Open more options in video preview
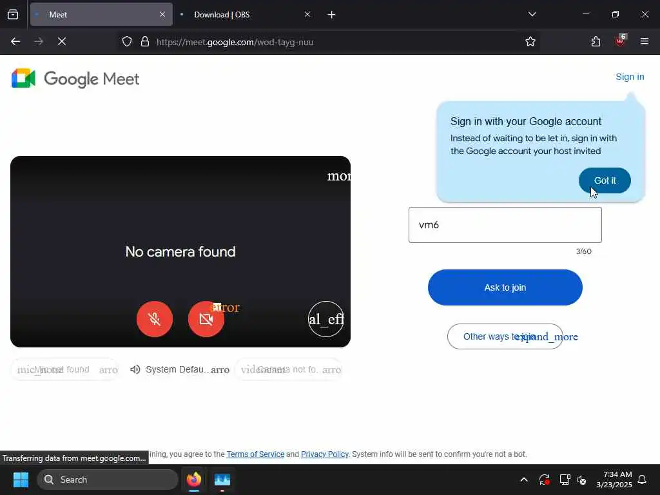Image resolution: width=660 pixels, height=495 pixels. pyautogui.click(x=339, y=175)
